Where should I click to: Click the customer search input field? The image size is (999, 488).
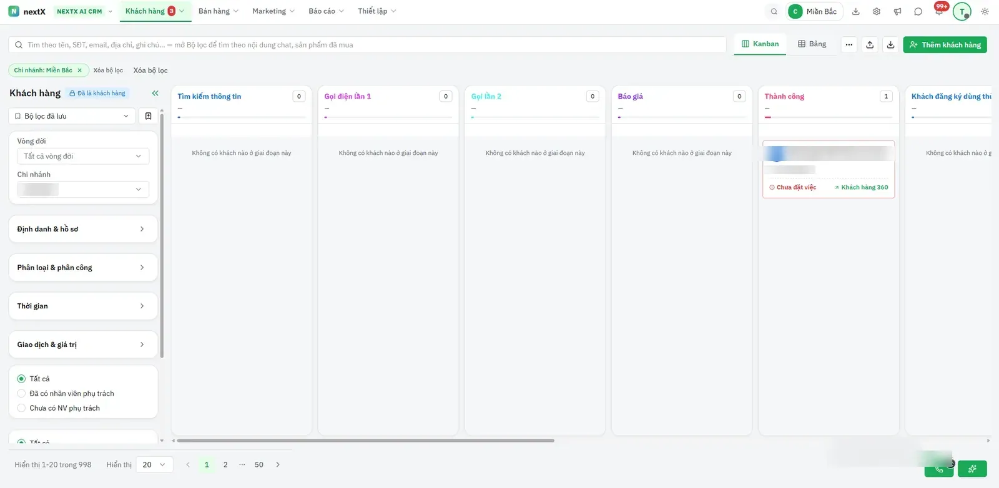pos(367,45)
